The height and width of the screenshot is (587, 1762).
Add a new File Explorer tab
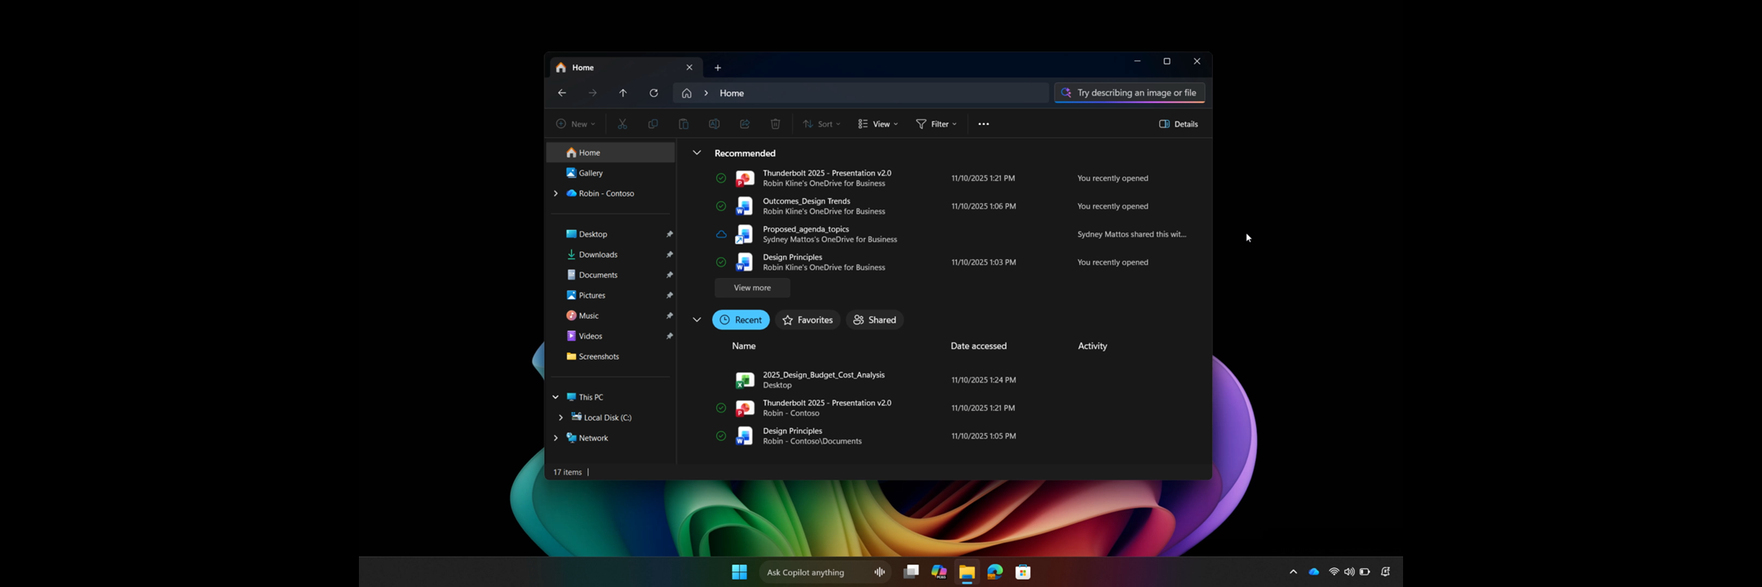tap(718, 68)
